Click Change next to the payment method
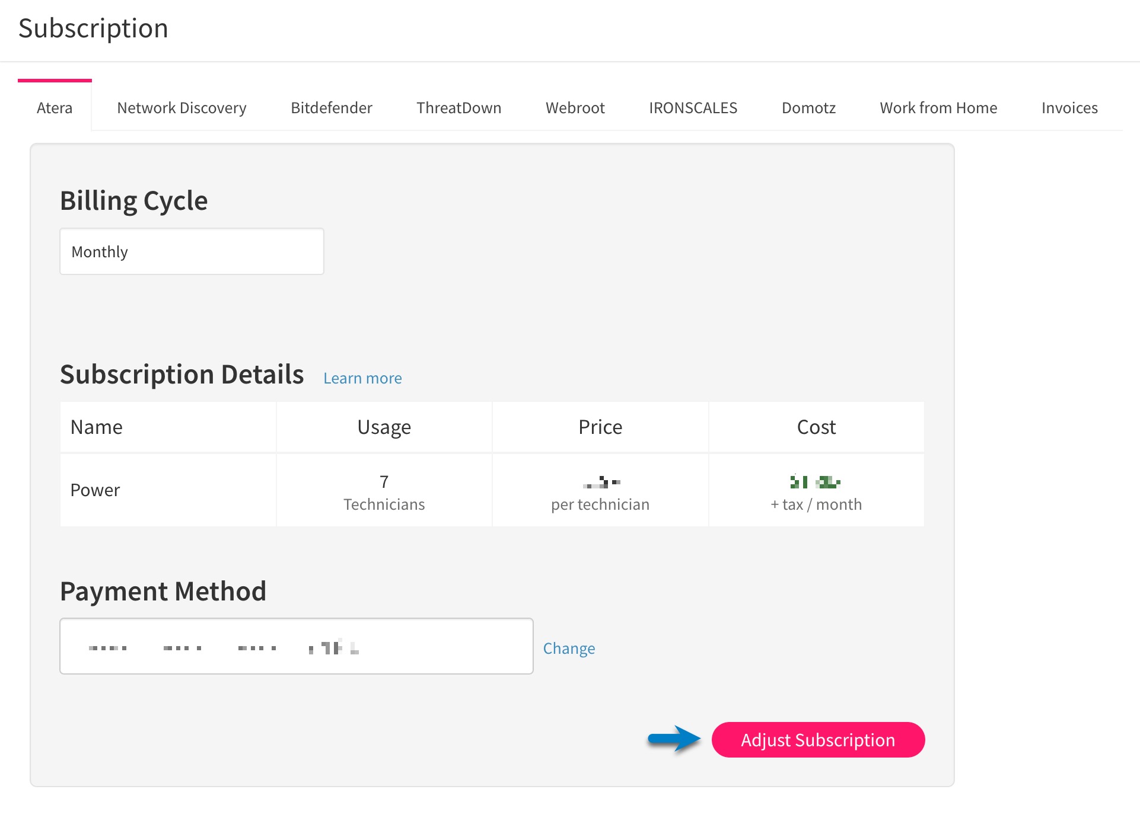1140x818 pixels. pyautogui.click(x=569, y=648)
